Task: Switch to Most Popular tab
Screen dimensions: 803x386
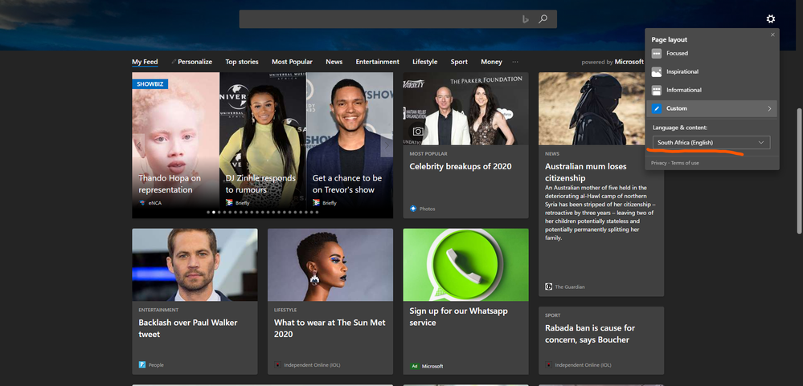Action: coord(292,62)
